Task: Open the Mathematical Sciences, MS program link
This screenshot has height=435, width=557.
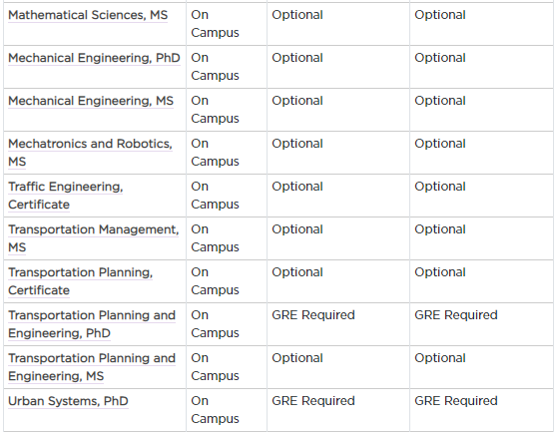Action: click(88, 15)
